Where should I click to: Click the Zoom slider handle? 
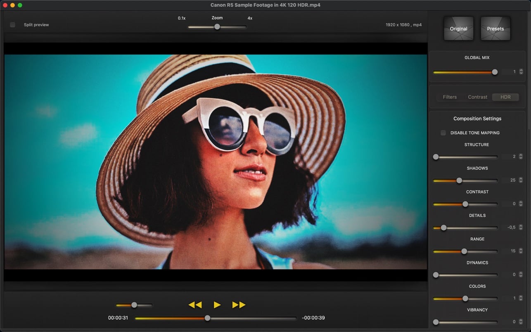[217, 27]
